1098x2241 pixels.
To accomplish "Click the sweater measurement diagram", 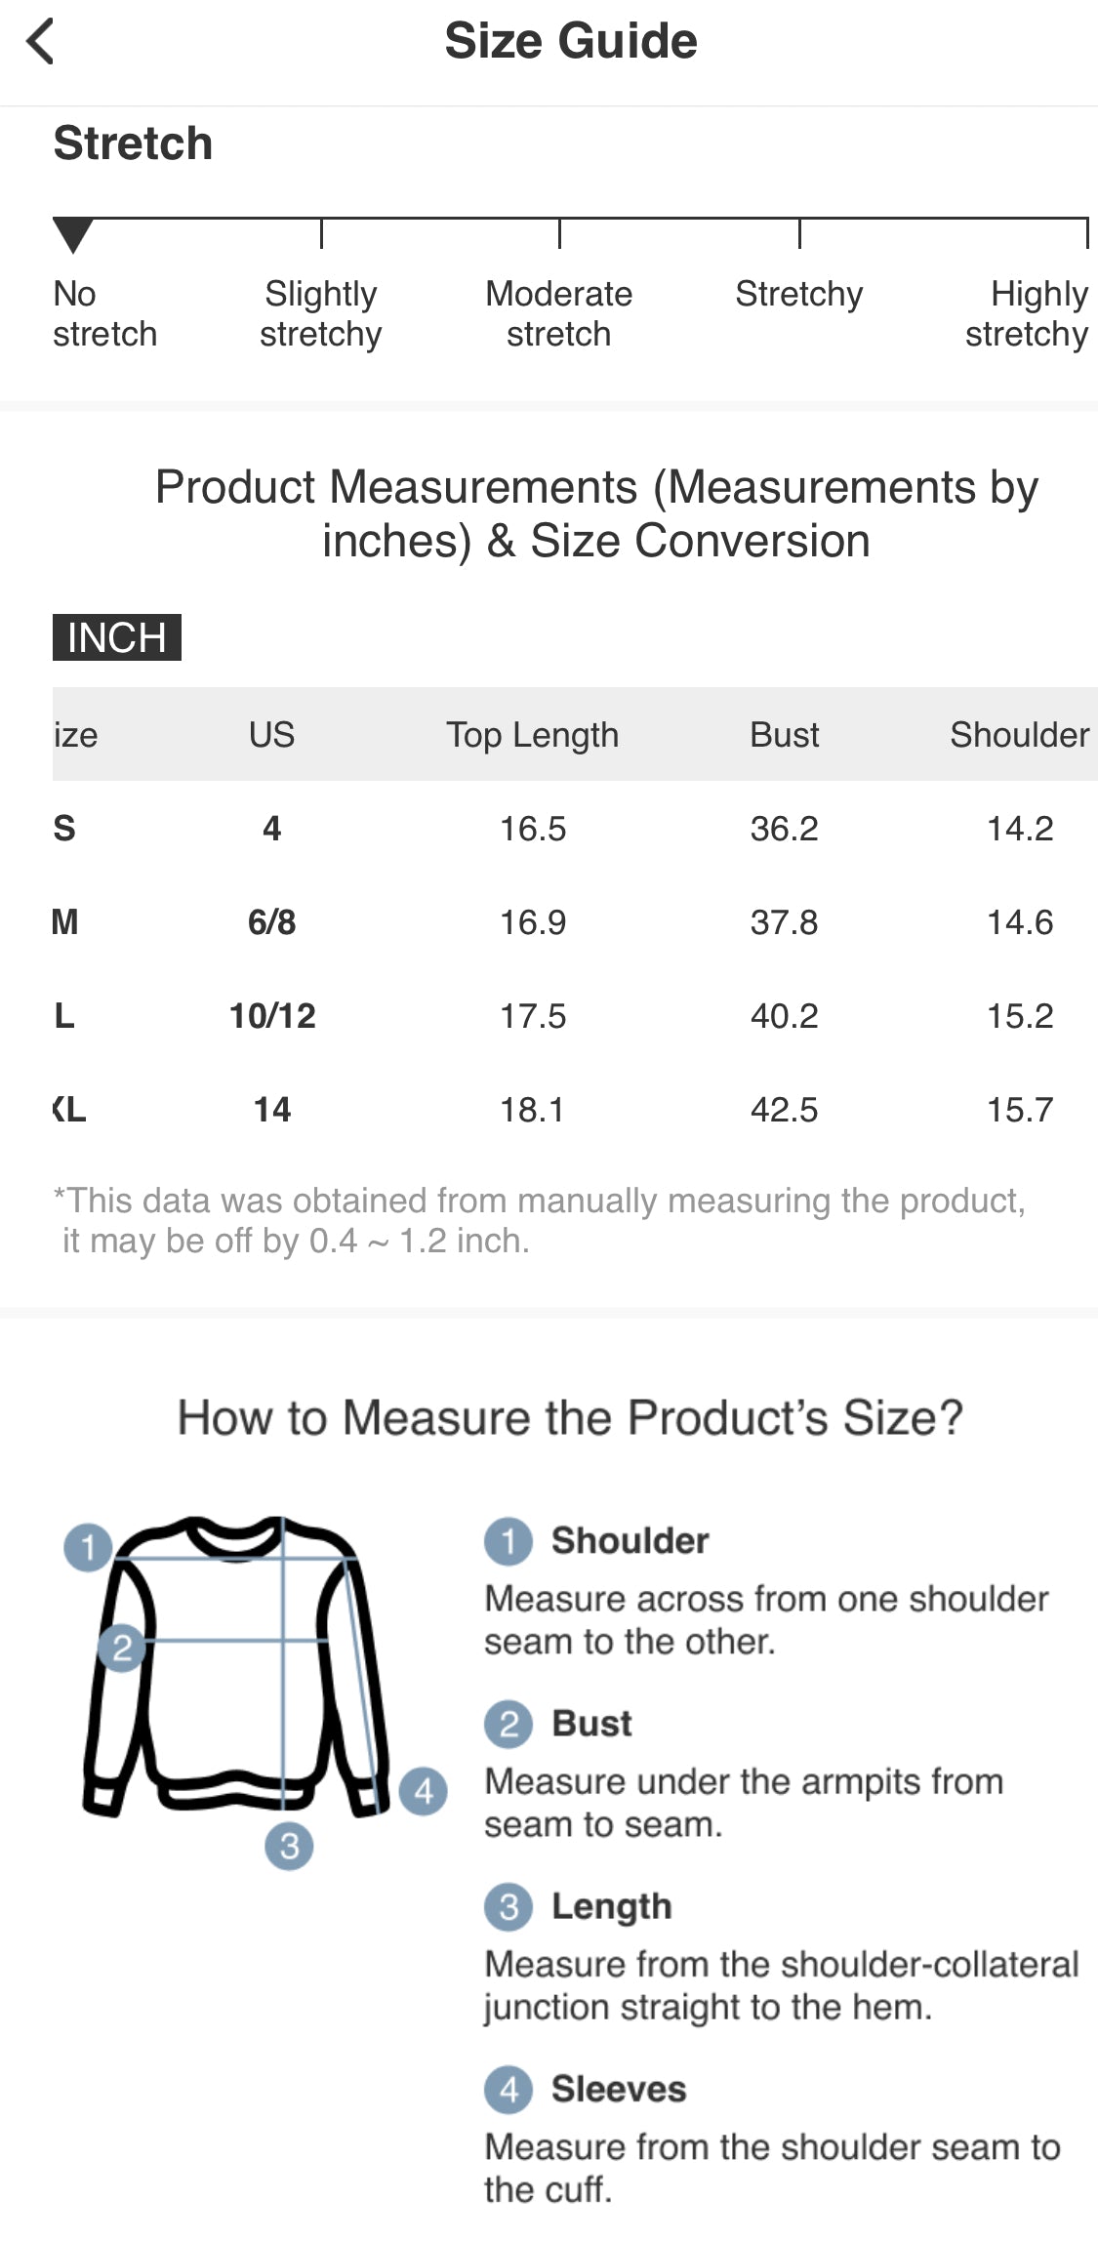I will pyautogui.click(x=239, y=1669).
